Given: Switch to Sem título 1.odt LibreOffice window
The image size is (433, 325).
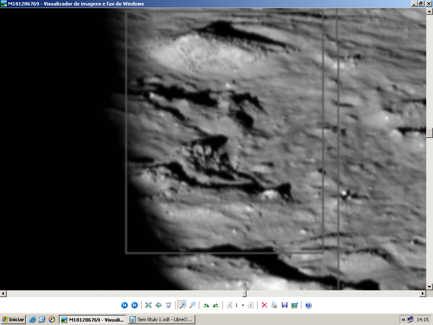Looking at the screenshot, I should [162, 319].
